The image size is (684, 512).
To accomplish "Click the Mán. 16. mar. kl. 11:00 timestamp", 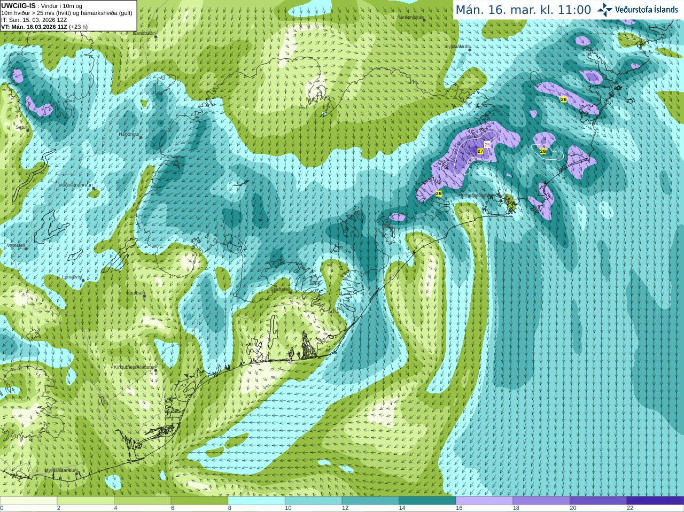I will pyautogui.click(x=523, y=10).
